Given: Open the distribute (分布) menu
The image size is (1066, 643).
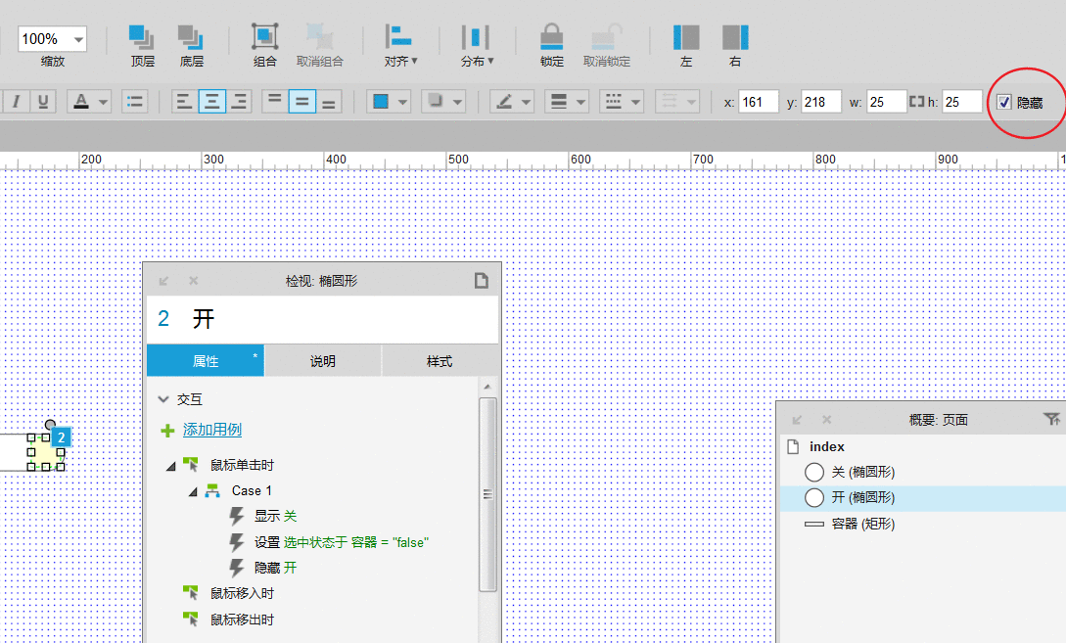Looking at the screenshot, I should click(476, 46).
